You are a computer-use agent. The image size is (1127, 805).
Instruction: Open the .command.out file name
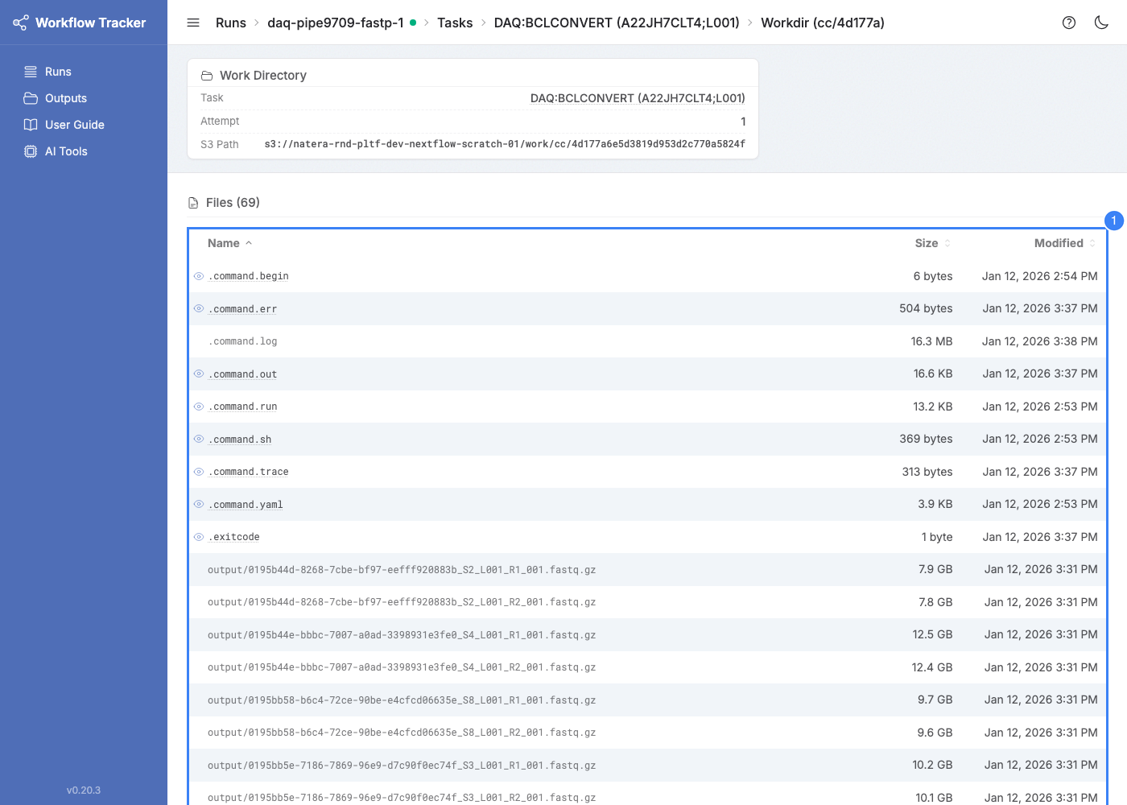pyautogui.click(x=242, y=374)
